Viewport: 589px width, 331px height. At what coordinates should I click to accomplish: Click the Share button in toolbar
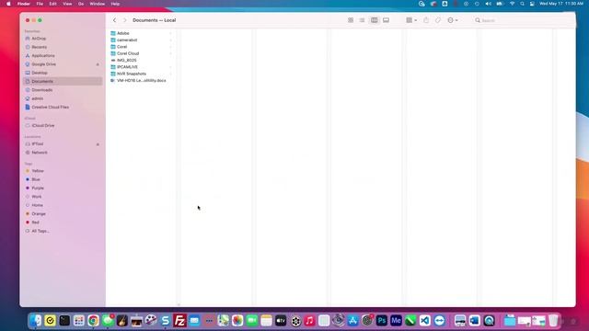(x=426, y=20)
